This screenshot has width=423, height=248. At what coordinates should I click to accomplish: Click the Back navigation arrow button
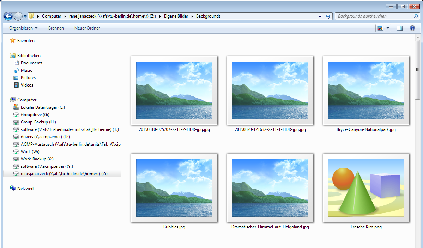point(8,16)
